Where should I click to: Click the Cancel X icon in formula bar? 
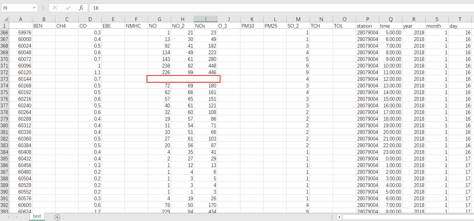[55, 8]
